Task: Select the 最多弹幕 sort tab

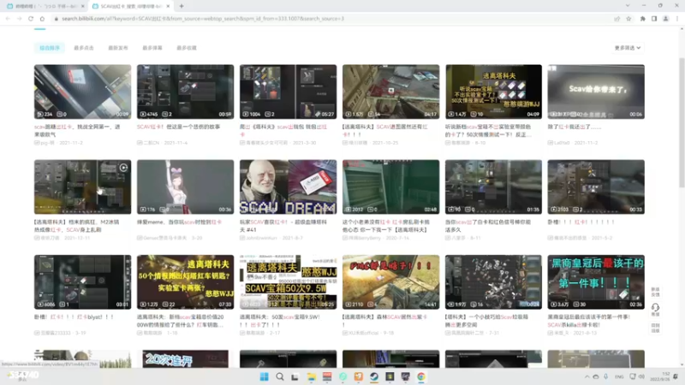Action: [152, 48]
